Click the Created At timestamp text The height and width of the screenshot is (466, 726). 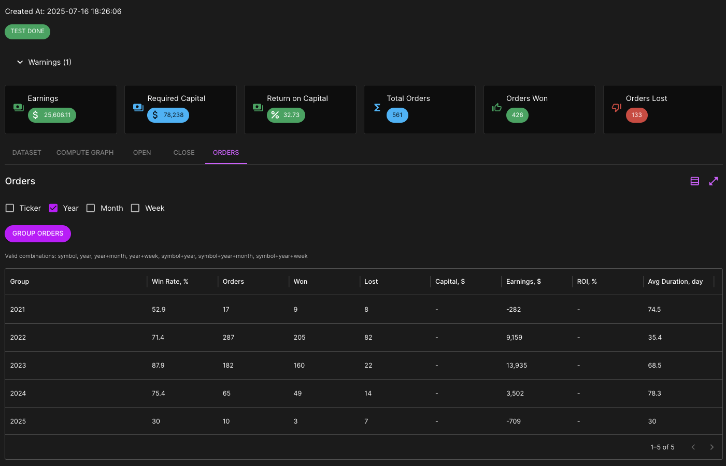63,11
